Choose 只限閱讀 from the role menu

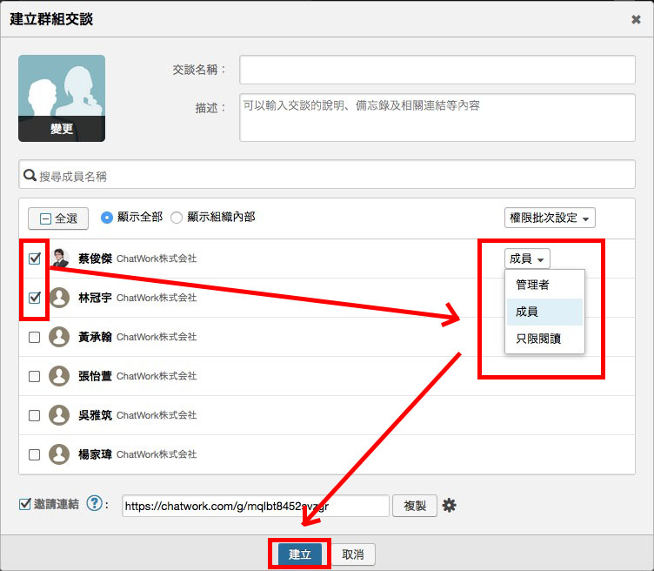538,339
